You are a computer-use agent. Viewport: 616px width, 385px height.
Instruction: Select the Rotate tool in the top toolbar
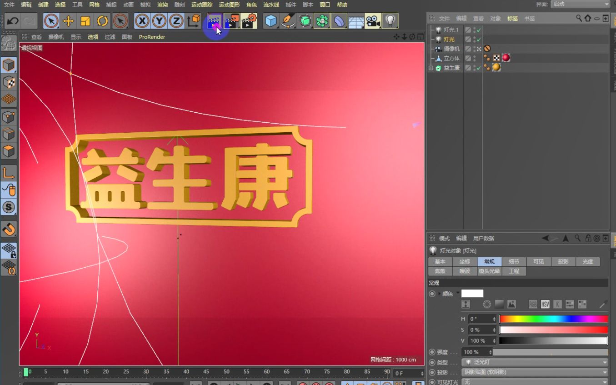[x=102, y=20]
